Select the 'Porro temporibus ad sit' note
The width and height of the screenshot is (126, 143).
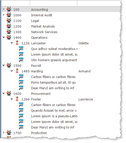(x=53, y=82)
